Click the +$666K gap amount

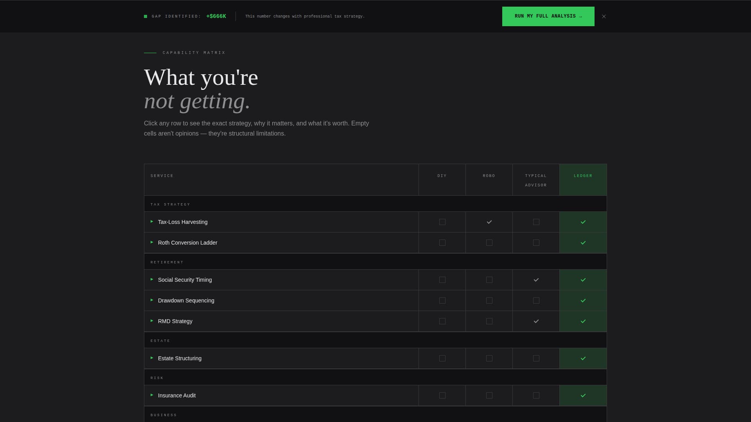point(216,16)
